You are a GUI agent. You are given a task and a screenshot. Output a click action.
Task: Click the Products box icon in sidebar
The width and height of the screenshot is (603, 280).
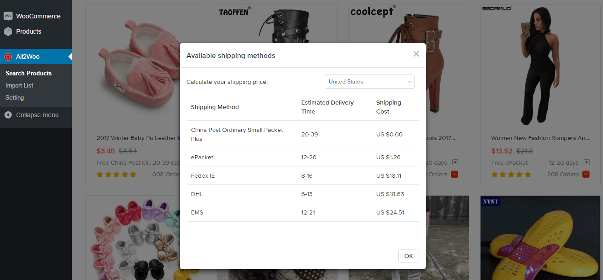[8, 31]
